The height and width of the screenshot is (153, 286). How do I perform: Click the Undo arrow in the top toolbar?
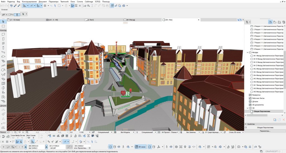click(2, 6)
